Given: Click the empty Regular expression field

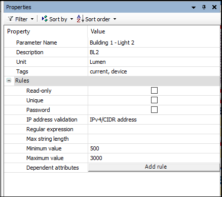Looking at the screenshot, I should (154, 129).
